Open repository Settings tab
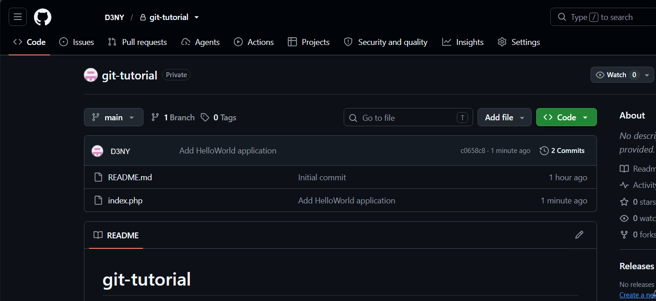 click(519, 42)
